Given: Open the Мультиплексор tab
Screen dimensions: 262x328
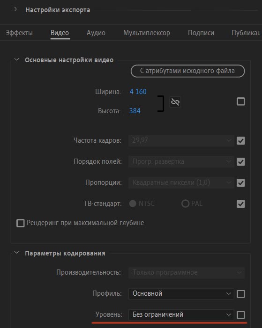Looking at the screenshot, I should [x=147, y=33].
